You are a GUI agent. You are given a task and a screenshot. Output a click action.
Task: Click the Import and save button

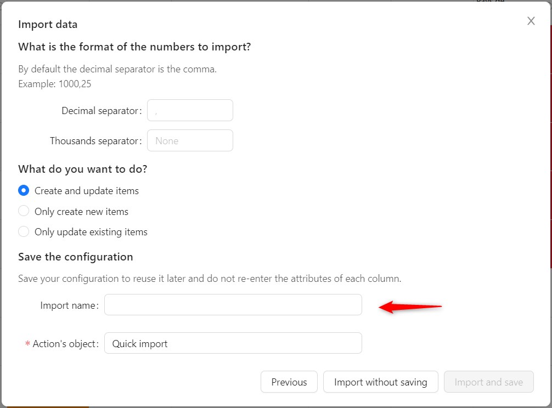488,382
